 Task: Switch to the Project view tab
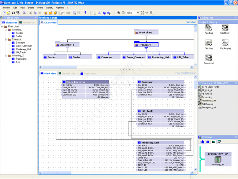[88, 74]
